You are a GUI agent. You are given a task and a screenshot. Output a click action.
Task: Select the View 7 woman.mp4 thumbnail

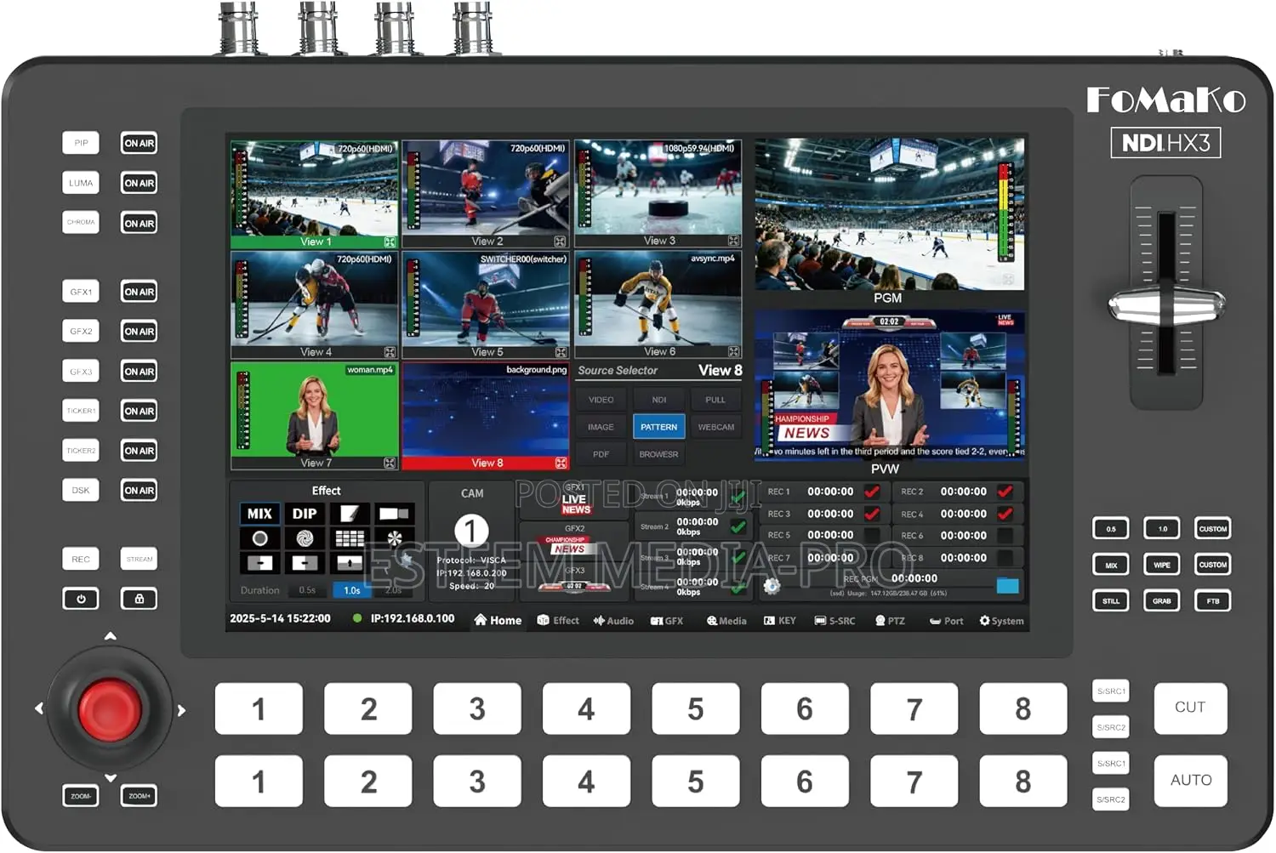(x=315, y=416)
